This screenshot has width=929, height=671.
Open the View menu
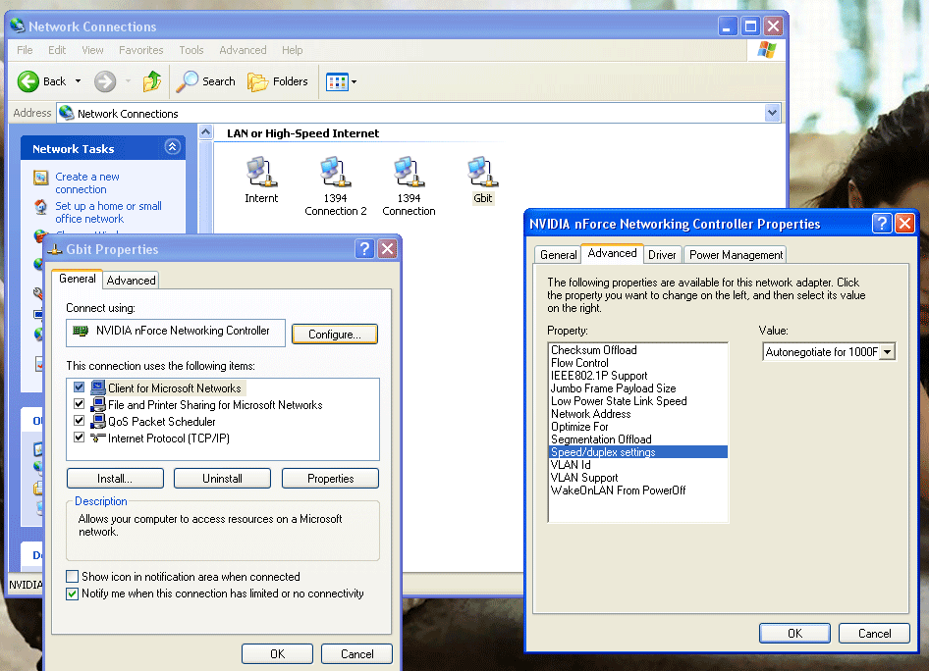pos(92,50)
